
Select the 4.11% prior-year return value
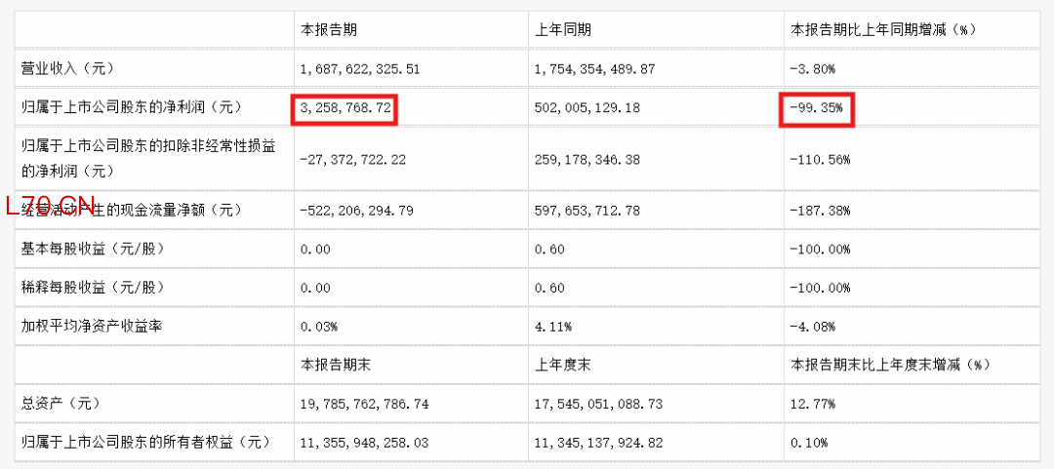tap(552, 326)
